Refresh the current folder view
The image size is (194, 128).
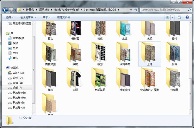coord(136,10)
